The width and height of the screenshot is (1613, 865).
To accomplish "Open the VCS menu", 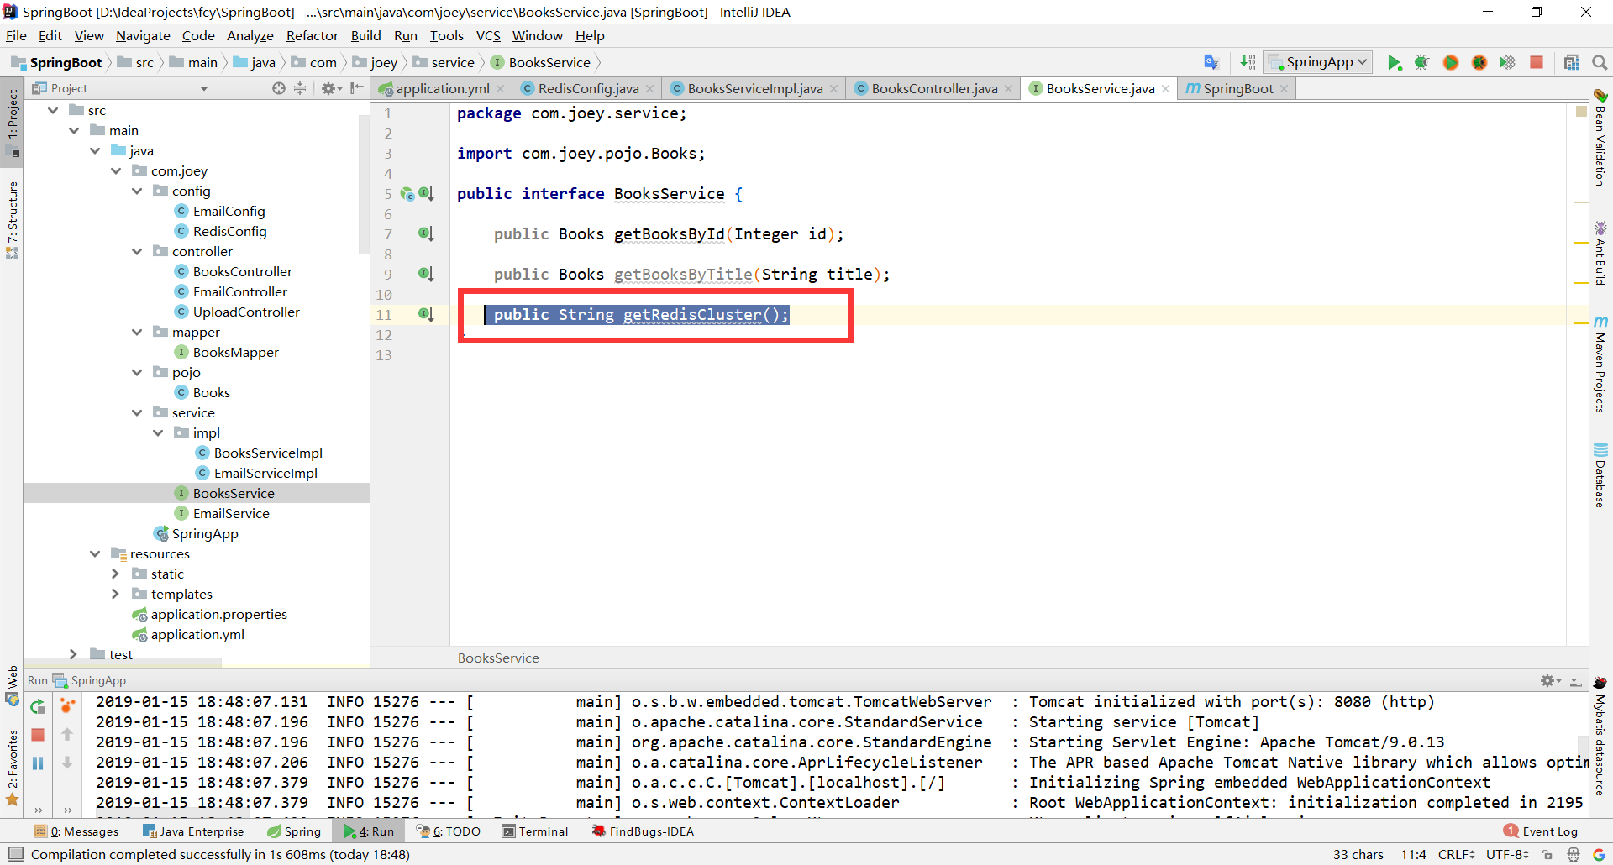I will [488, 36].
